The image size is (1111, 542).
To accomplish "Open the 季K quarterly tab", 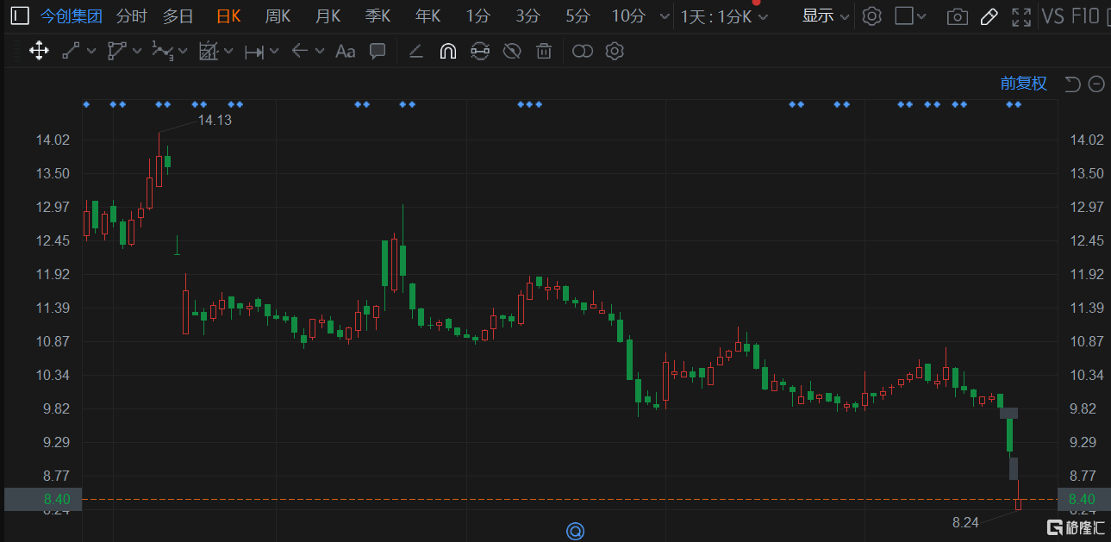I will pyautogui.click(x=378, y=16).
